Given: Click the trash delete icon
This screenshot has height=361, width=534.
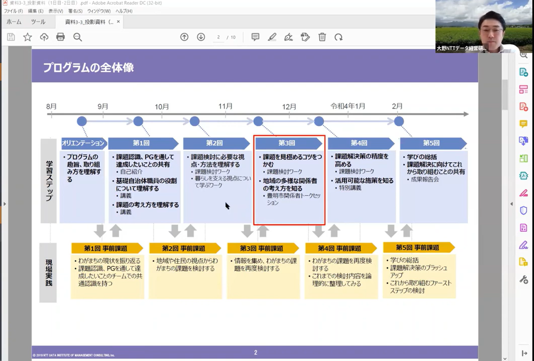Looking at the screenshot, I should point(322,37).
